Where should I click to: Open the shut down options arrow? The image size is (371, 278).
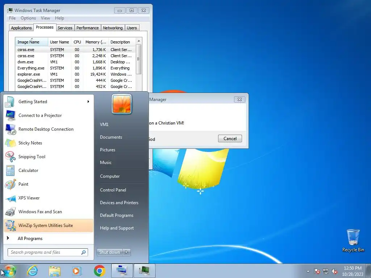click(126, 252)
